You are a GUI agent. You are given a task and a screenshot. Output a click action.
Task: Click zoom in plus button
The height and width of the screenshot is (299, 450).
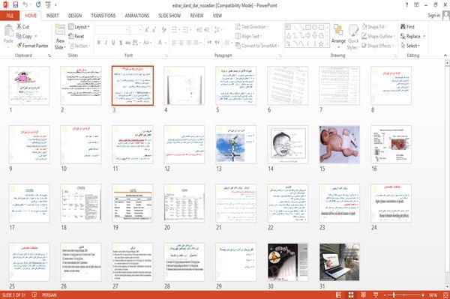(423, 295)
